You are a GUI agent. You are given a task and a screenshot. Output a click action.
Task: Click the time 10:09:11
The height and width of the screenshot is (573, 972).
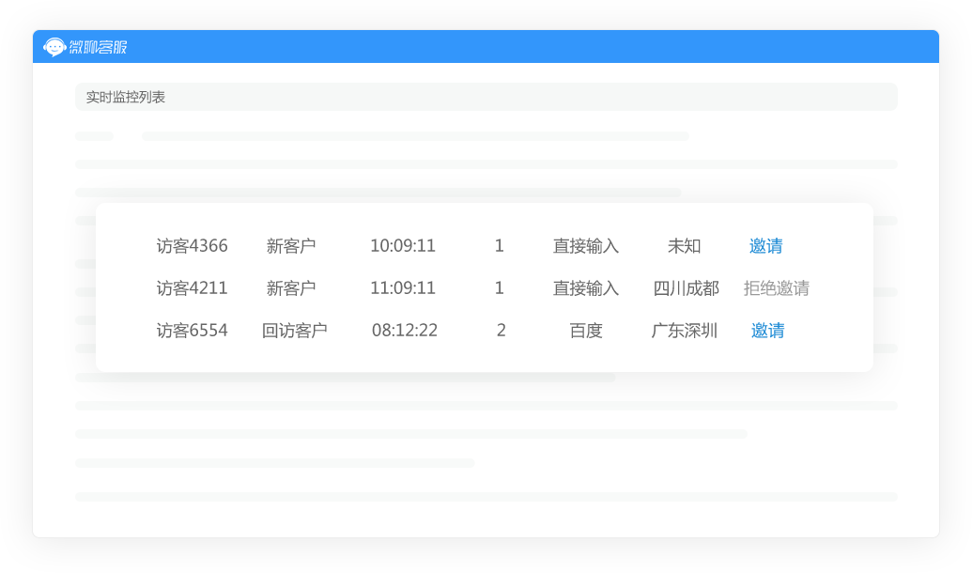coord(403,246)
